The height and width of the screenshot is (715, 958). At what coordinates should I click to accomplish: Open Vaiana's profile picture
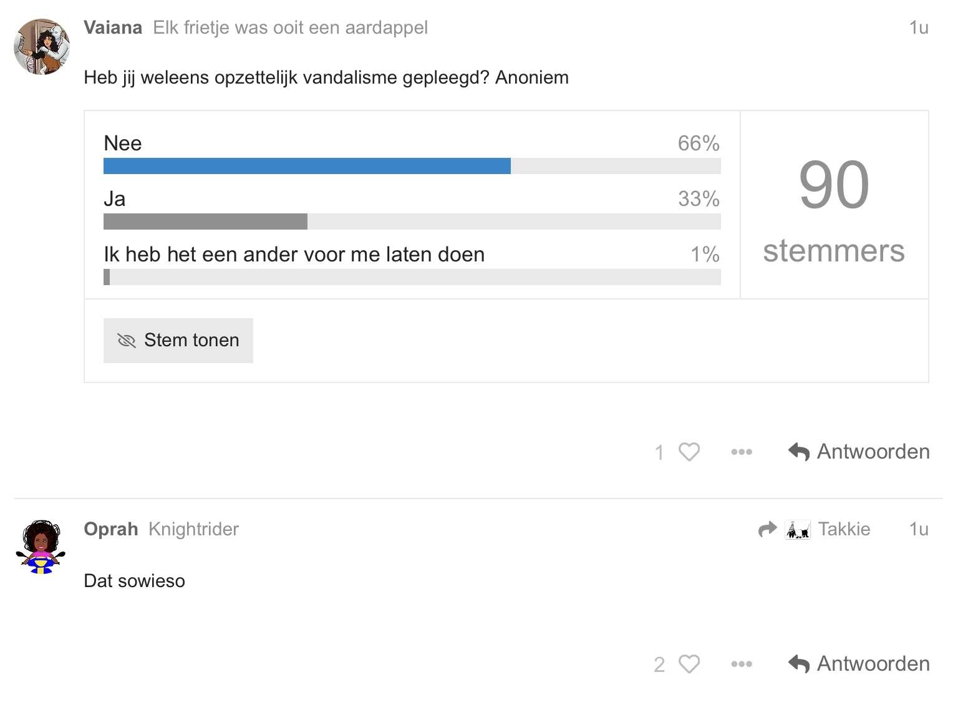pyautogui.click(x=42, y=47)
